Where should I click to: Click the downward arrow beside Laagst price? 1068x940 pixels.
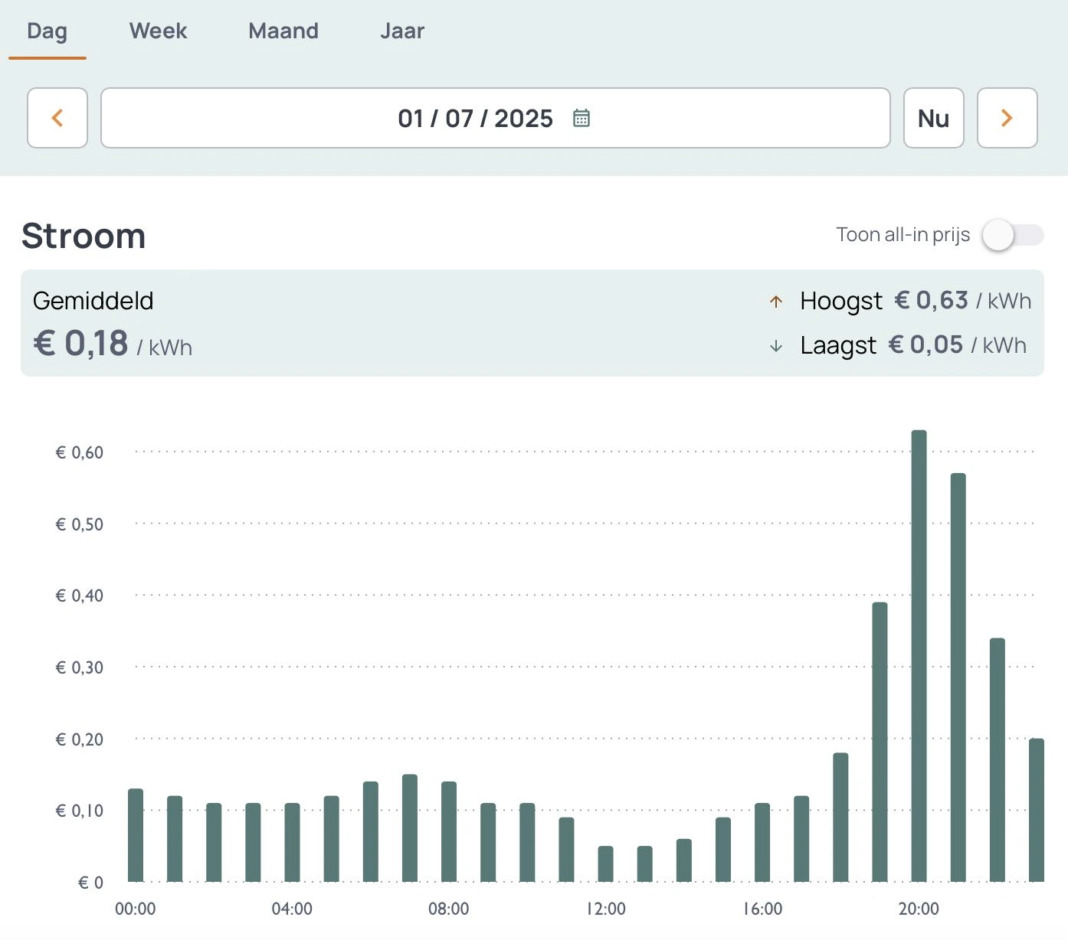tap(775, 345)
